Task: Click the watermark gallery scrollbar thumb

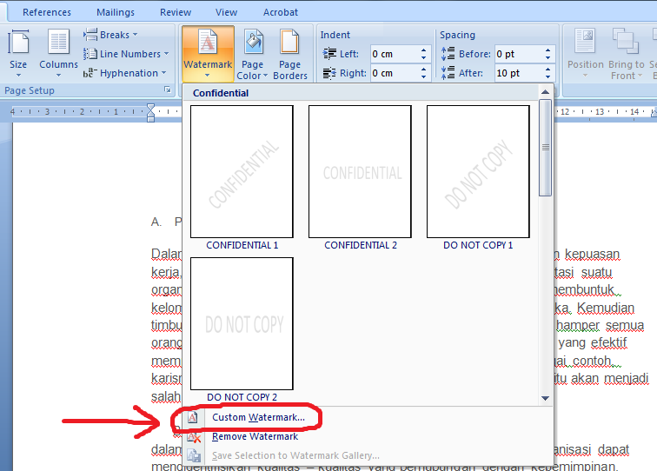Action: (545, 148)
